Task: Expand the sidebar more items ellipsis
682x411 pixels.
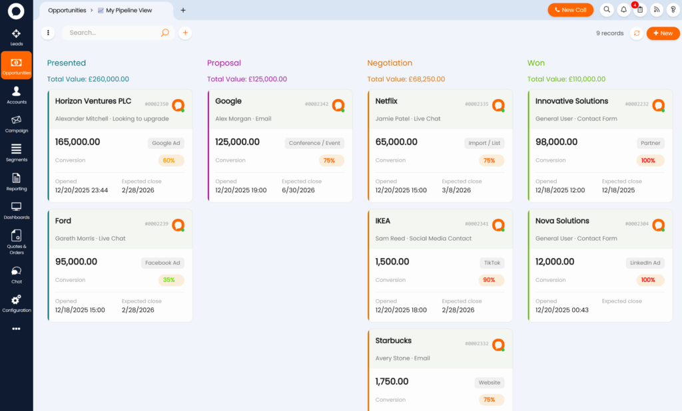Action: (16, 328)
